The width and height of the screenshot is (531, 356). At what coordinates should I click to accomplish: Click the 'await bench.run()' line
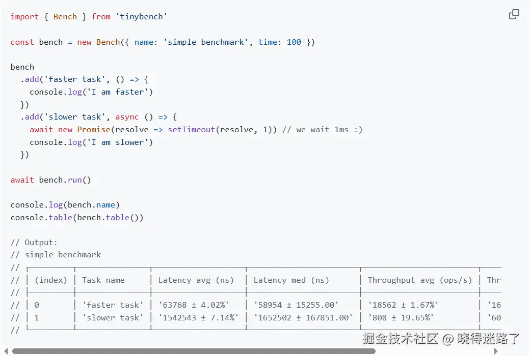point(51,180)
